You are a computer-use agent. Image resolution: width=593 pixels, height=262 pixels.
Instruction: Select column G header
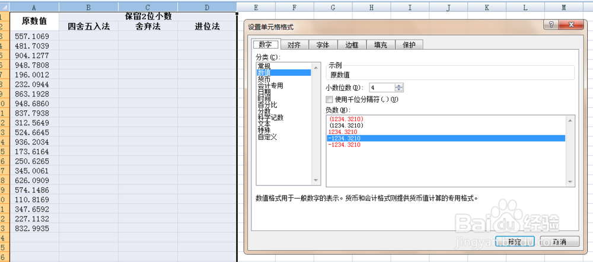tap(333, 7)
